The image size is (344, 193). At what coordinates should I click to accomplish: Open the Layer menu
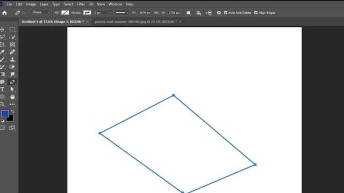[44, 4]
